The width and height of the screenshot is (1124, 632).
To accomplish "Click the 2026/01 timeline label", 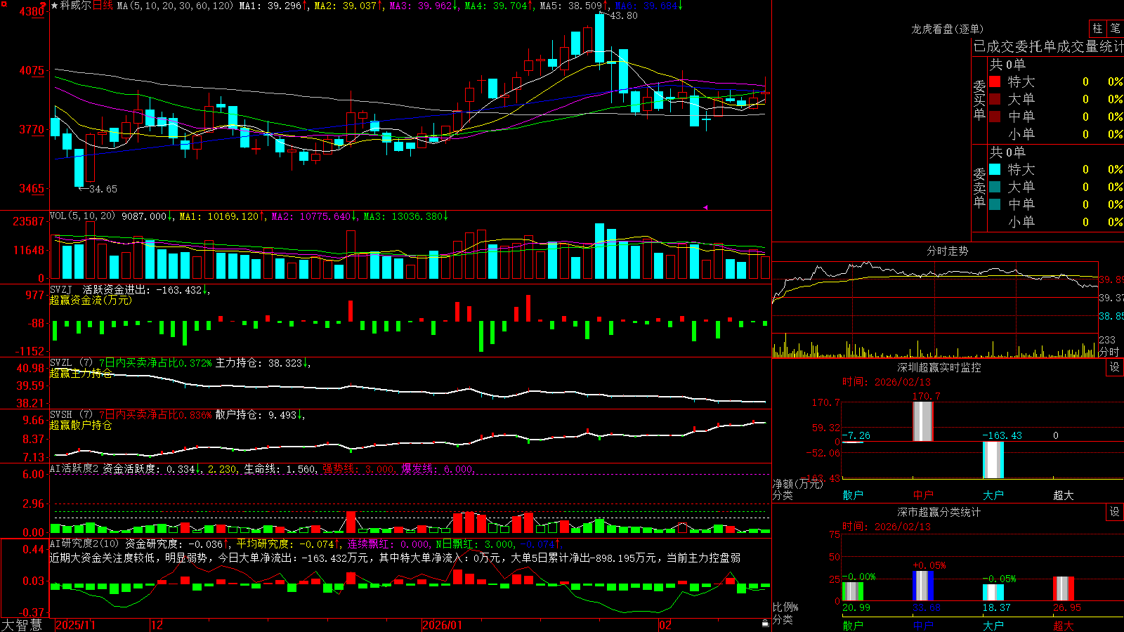I will click(x=442, y=625).
